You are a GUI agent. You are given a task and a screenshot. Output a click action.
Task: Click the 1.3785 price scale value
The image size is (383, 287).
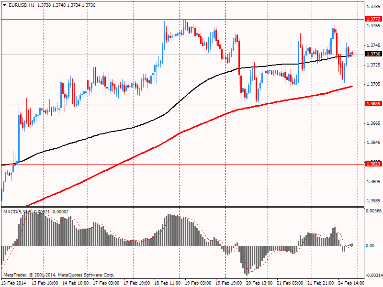373,6
